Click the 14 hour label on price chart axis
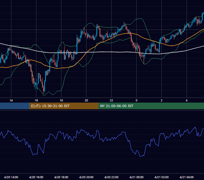This screenshot has width=204, height=180. [11, 100]
